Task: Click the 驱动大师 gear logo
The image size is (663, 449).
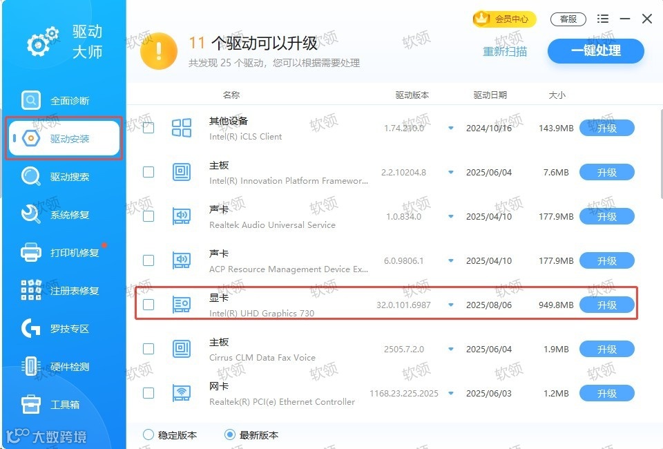Action: 42,41
